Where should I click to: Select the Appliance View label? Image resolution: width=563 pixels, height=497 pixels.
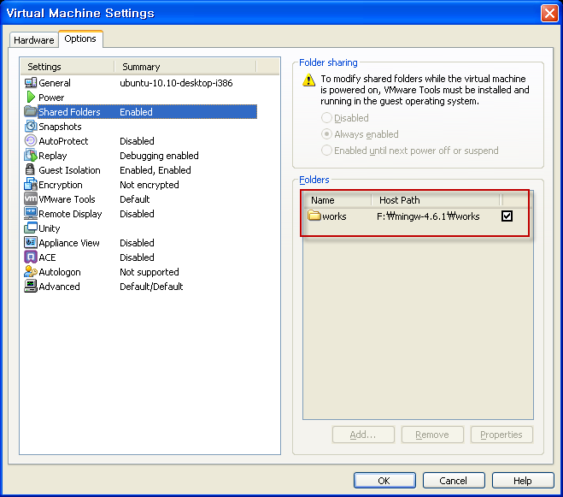tap(69, 243)
